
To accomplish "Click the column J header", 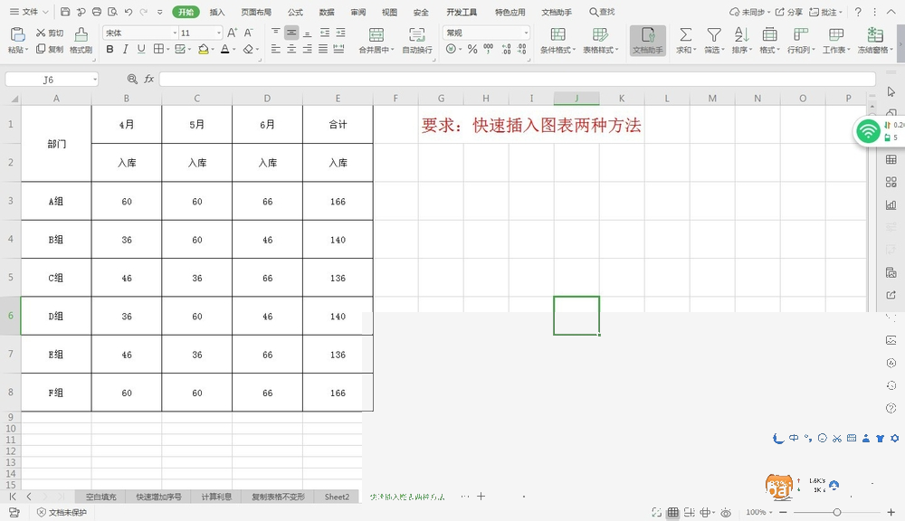I will [576, 98].
